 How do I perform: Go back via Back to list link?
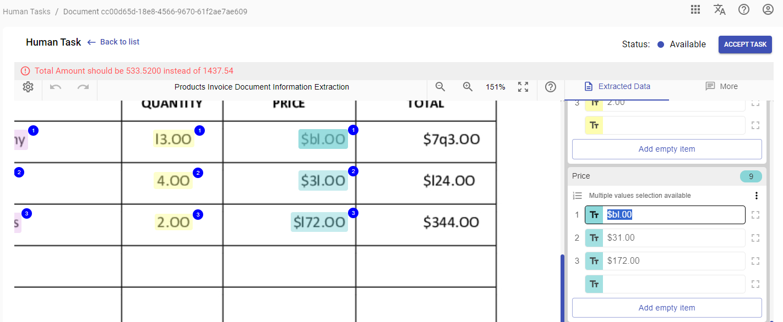tap(113, 42)
